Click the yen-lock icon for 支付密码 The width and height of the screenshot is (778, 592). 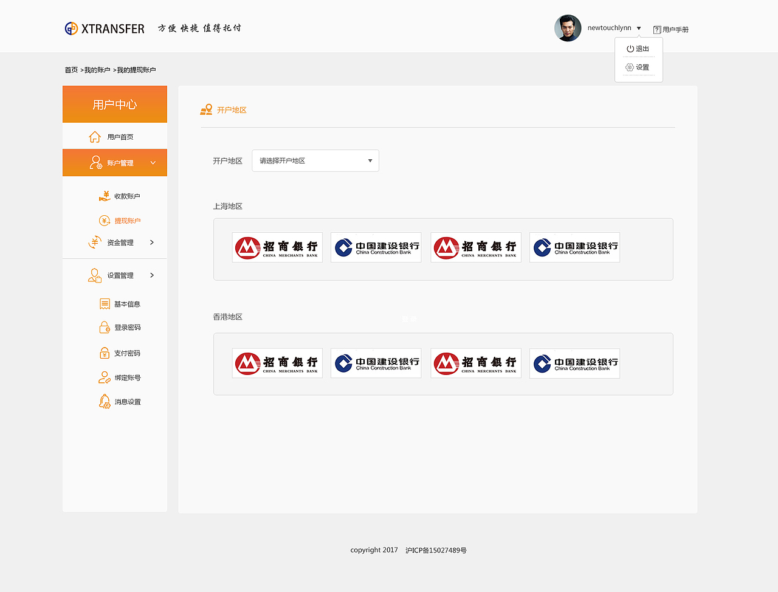point(105,353)
